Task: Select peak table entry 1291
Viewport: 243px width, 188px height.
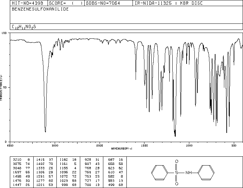Action: click(x=45, y=176)
